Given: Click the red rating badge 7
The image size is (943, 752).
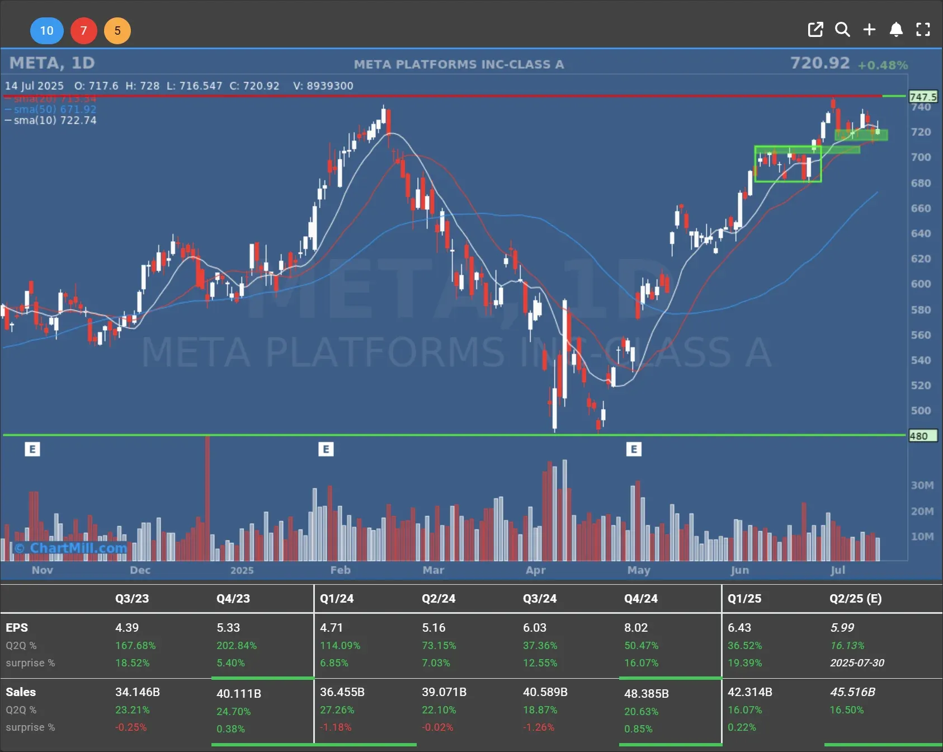Looking at the screenshot, I should pyautogui.click(x=84, y=30).
